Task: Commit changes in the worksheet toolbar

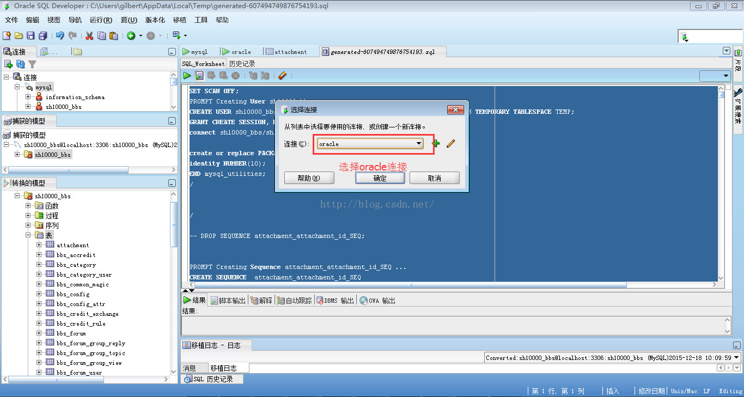Action: pyautogui.click(x=211, y=75)
